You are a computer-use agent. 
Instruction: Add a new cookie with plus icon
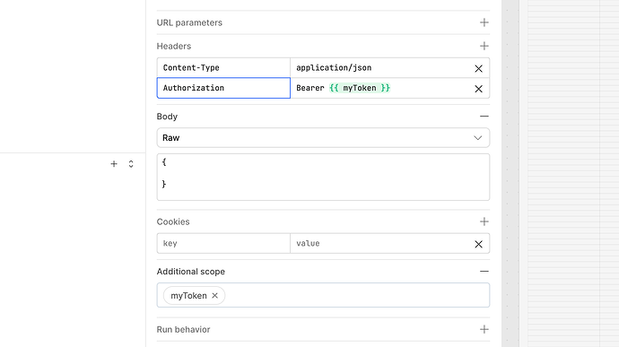click(484, 221)
